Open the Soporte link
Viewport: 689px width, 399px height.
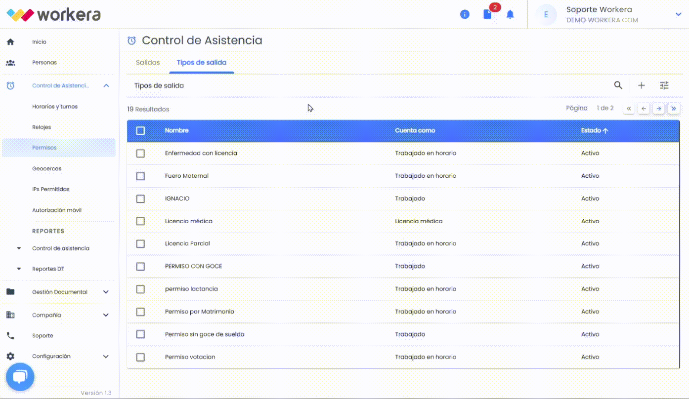43,336
